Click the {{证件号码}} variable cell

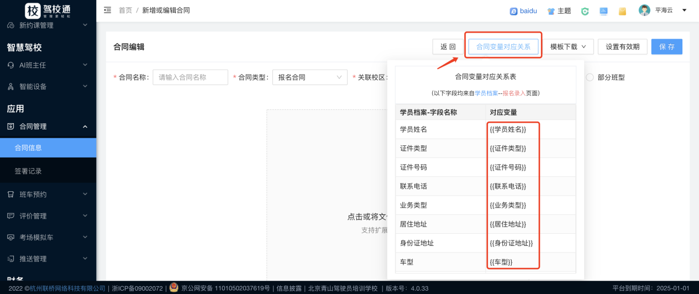(530, 167)
